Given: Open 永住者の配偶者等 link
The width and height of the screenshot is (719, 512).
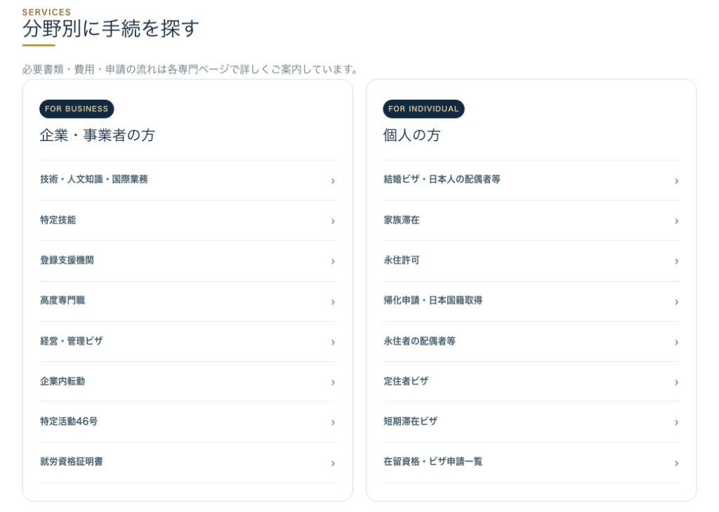Looking at the screenshot, I should click(531, 342).
